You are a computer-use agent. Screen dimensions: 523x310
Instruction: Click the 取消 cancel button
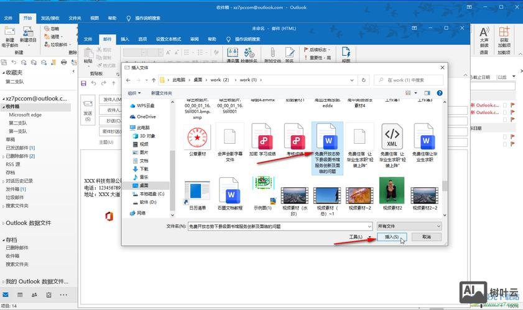coord(425,237)
